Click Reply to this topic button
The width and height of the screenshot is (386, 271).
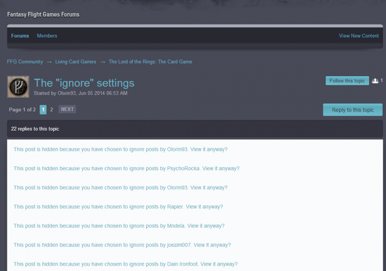353,110
